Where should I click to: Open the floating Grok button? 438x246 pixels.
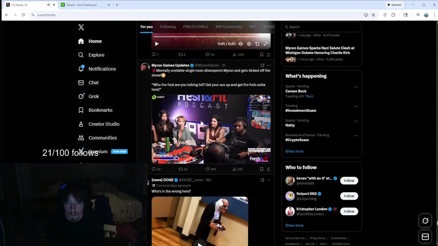coord(425,221)
